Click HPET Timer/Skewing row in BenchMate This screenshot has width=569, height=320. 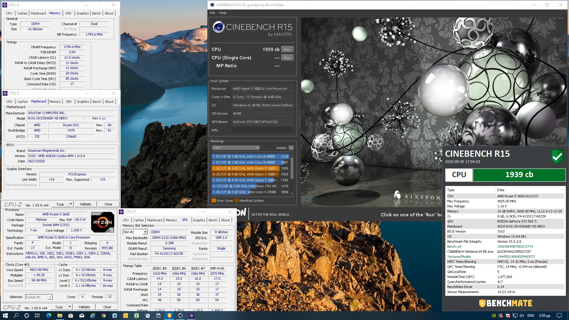coord(505,262)
